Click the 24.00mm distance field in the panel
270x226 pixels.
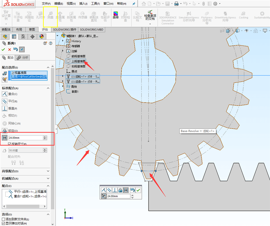coord(26,138)
